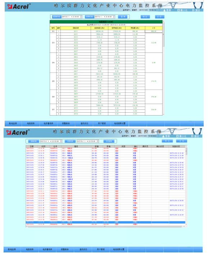Click the 173.70 subtotal cell in energy table
Viewport: 208px width, 253px height.
tap(153, 81)
